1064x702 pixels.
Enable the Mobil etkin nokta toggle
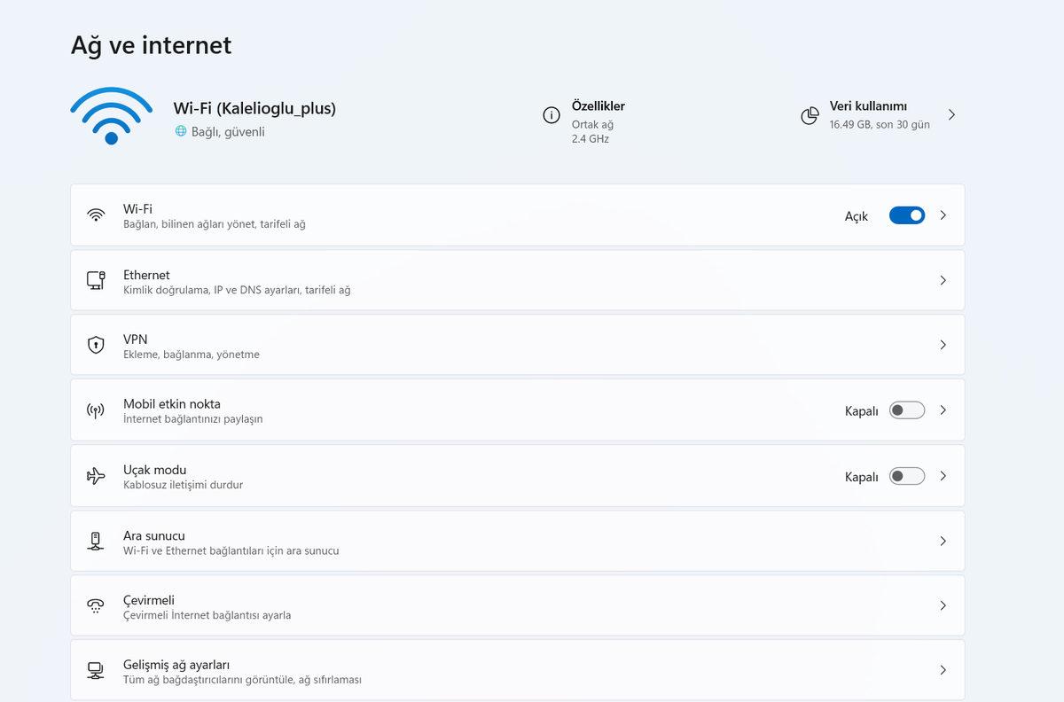click(906, 410)
